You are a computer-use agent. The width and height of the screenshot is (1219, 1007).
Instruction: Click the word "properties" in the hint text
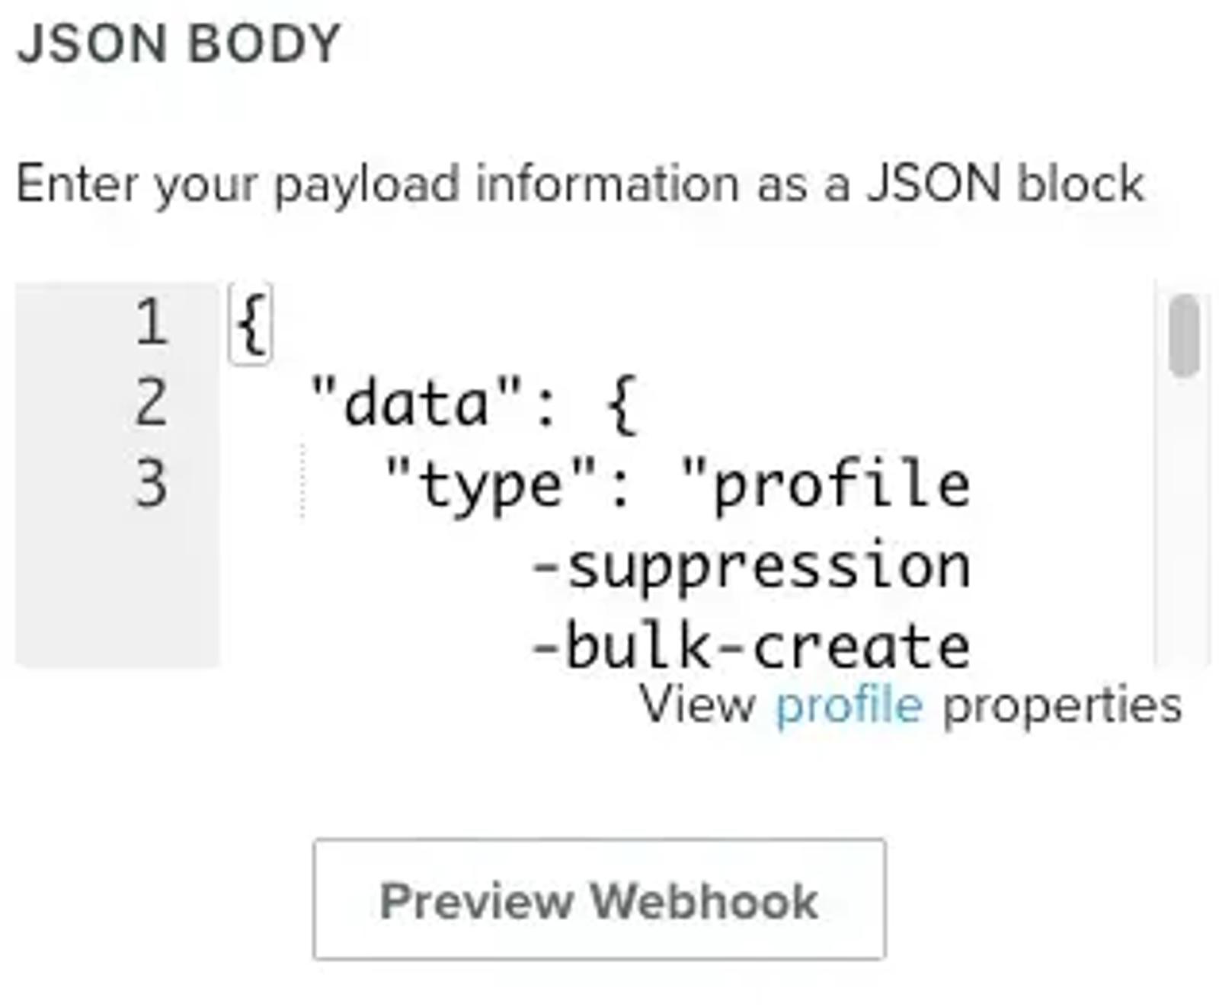[1063, 706]
